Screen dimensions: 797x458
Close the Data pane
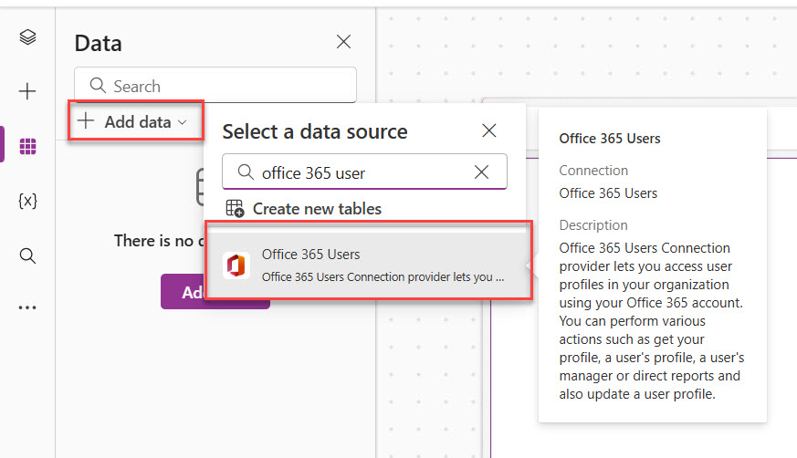[x=343, y=42]
